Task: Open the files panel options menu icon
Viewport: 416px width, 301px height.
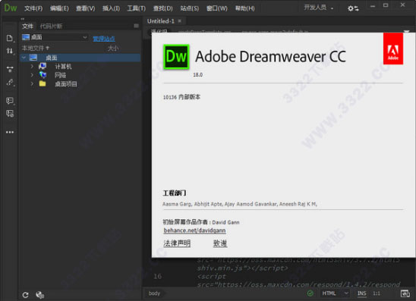Action: (136, 26)
